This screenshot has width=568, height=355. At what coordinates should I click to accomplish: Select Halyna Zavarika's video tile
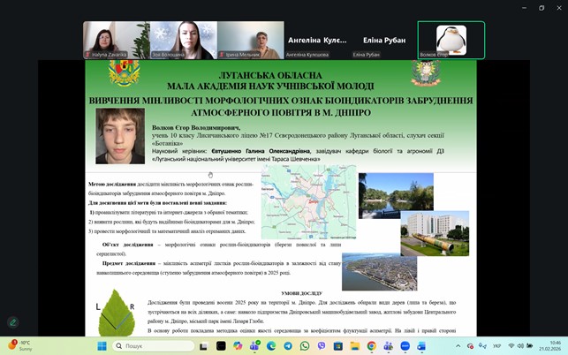117,41
